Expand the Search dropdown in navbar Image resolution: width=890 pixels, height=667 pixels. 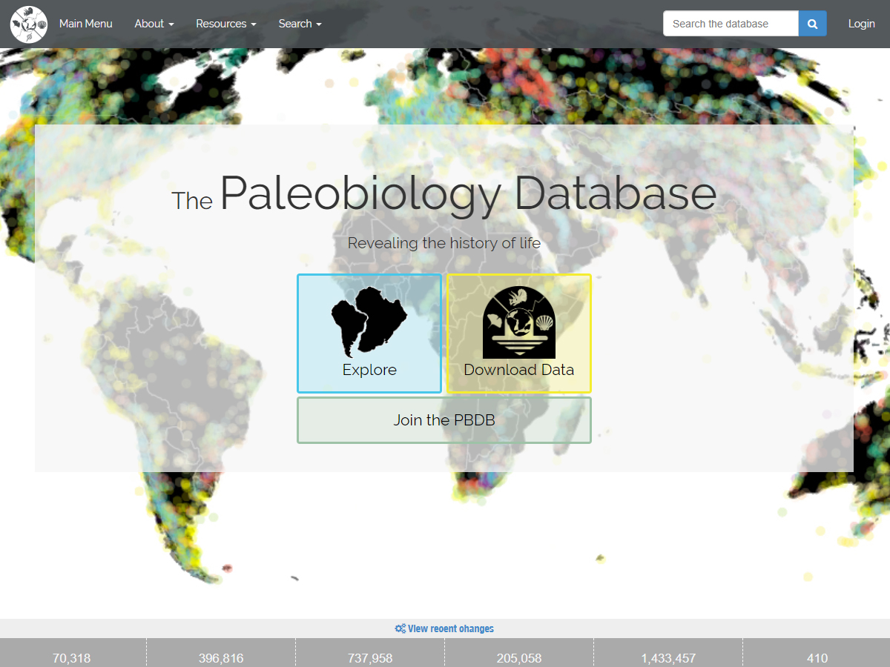click(x=300, y=24)
